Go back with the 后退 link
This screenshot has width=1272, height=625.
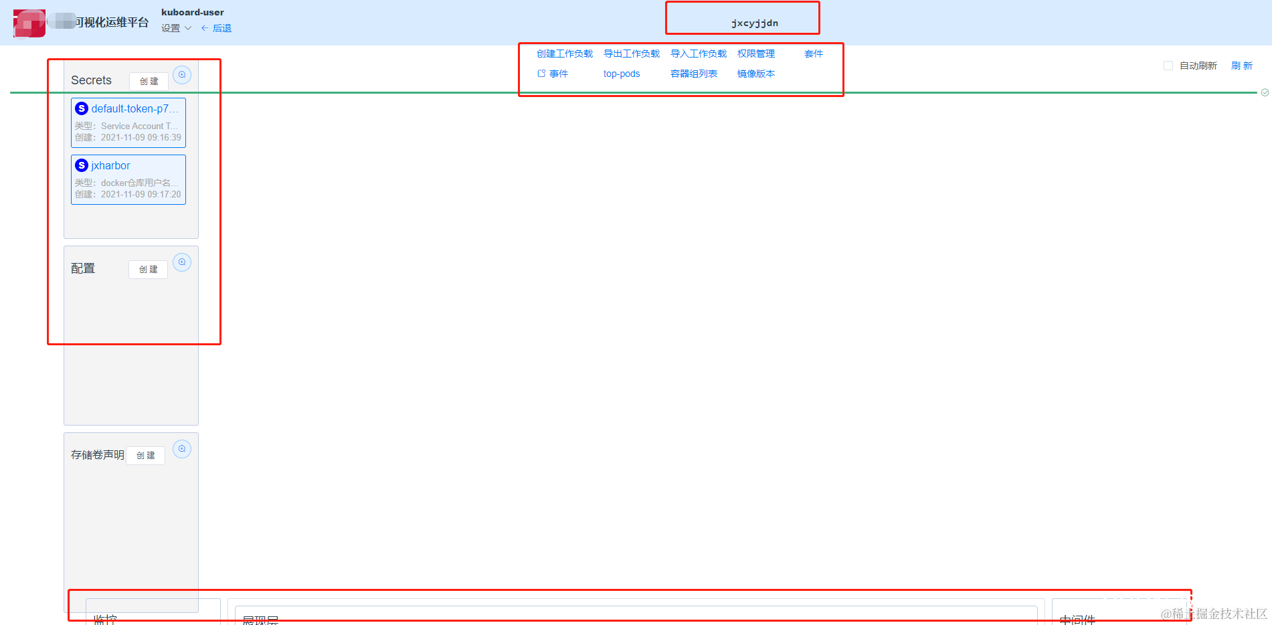click(x=216, y=28)
